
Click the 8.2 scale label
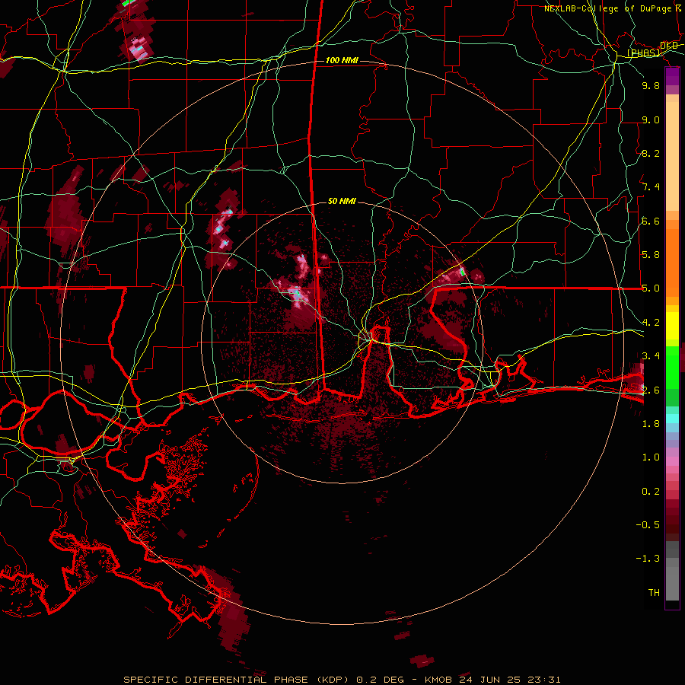[x=651, y=154]
